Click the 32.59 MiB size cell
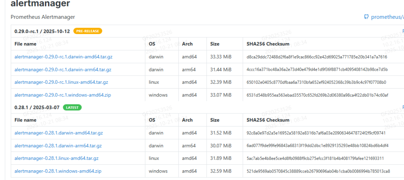404x180 pixels. point(221,171)
